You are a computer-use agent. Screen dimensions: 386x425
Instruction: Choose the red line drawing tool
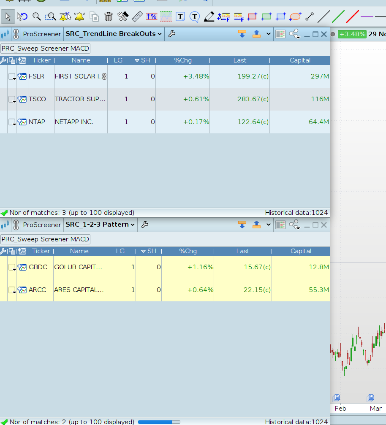[353, 17]
